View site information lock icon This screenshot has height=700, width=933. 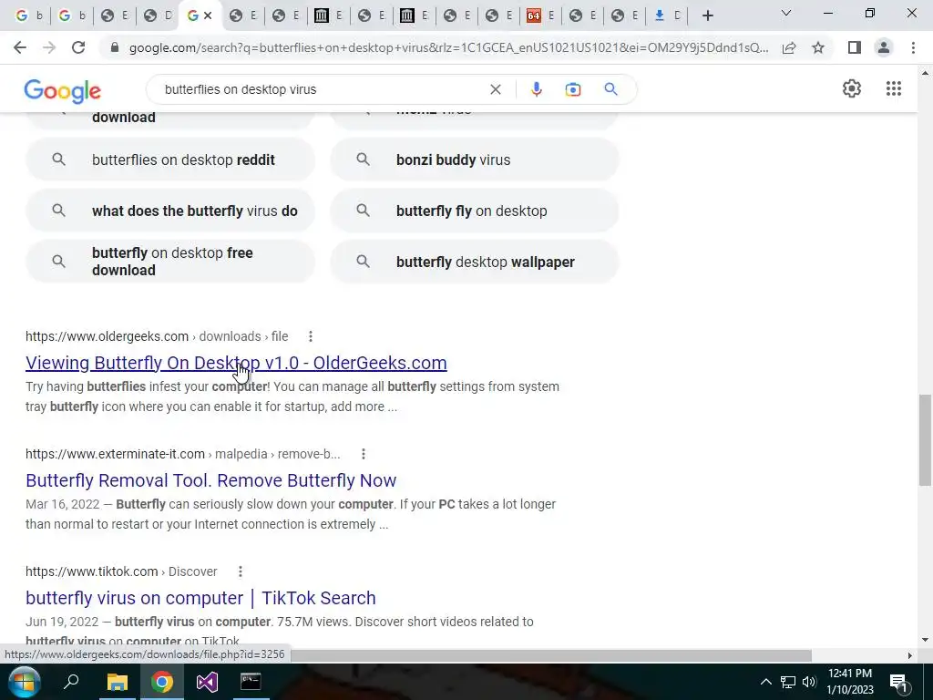tap(115, 47)
